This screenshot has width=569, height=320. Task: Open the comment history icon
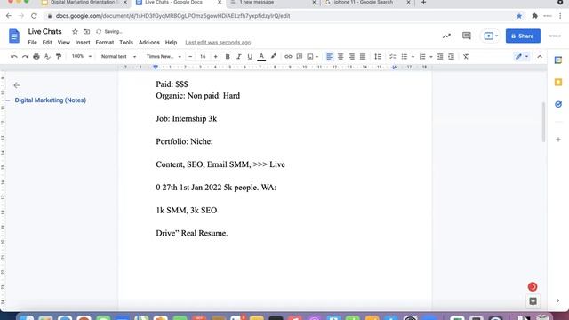tap(467, 36)
